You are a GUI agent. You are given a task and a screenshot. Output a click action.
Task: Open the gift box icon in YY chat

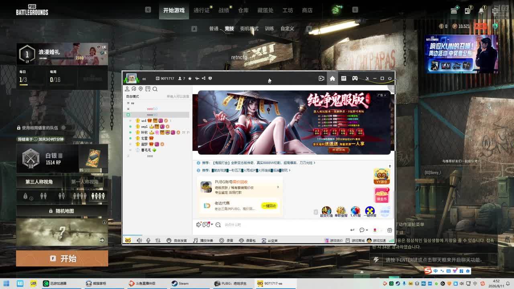click(390, 230)
